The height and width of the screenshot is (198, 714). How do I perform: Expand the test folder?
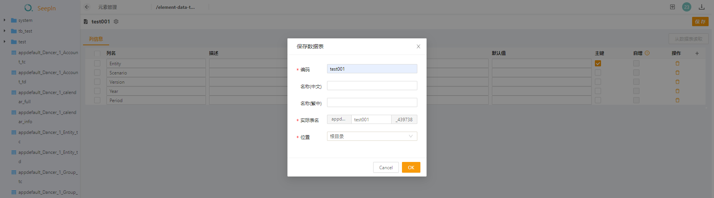[5, 41]
